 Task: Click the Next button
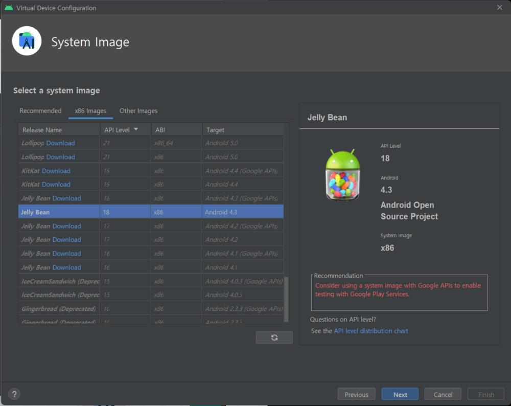(x=400, y=394)
